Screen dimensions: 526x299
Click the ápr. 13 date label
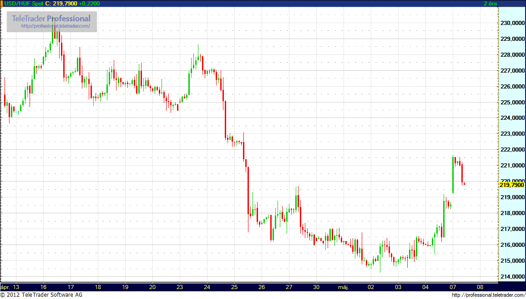click(10, 287)
